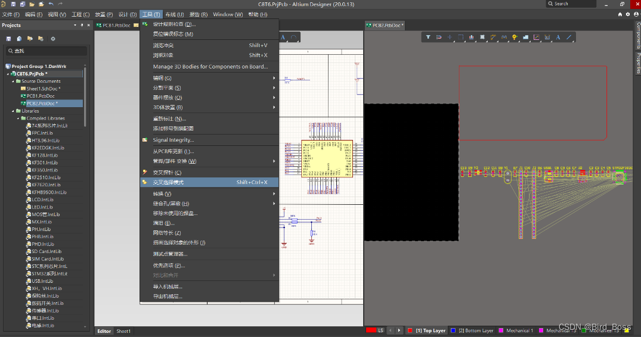Image resolution: width=641 pixels, height=337 pixels.
Task: Open the Properties side panel
Action: point(638,63)
